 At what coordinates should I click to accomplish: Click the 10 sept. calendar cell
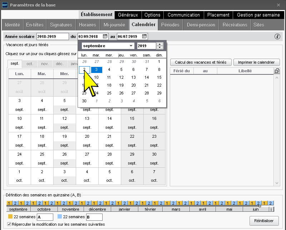coord(20,123)
